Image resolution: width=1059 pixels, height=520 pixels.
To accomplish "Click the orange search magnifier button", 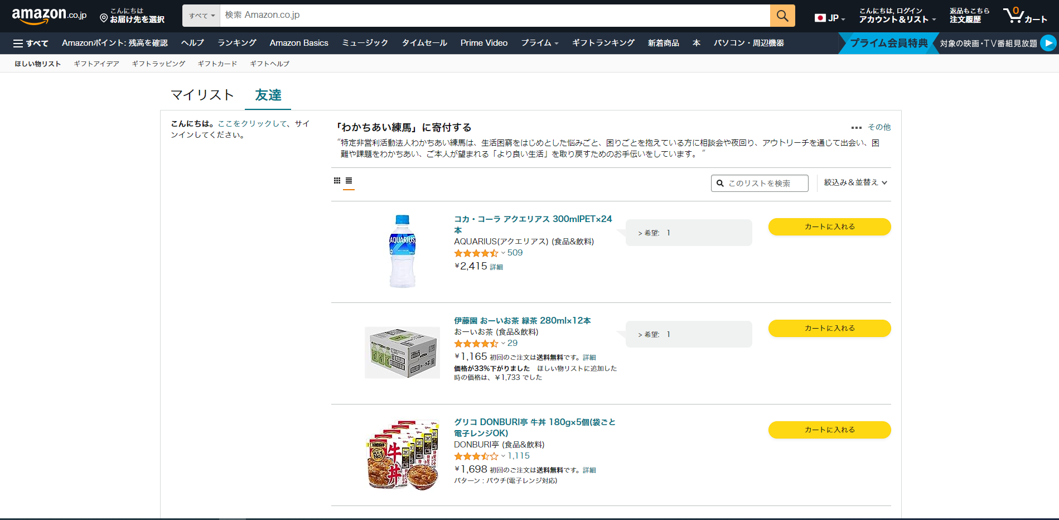I will click(782, 16).
